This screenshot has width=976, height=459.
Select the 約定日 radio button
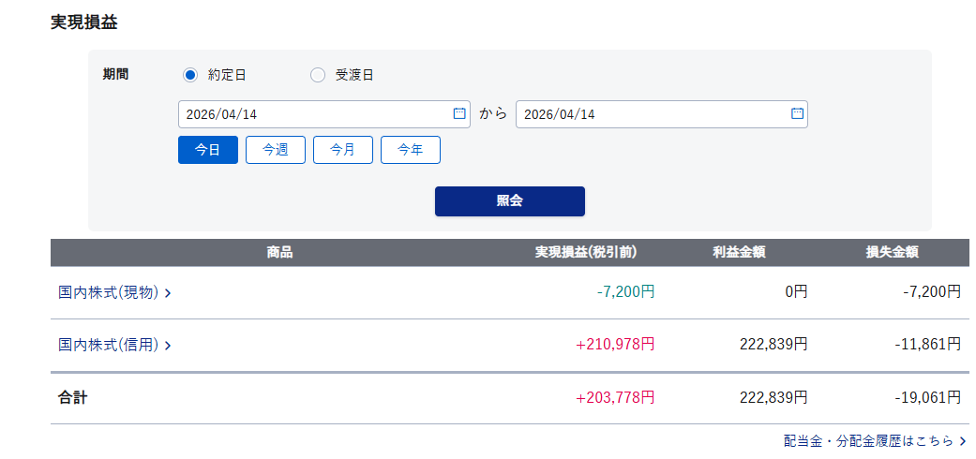pos(190,75)
